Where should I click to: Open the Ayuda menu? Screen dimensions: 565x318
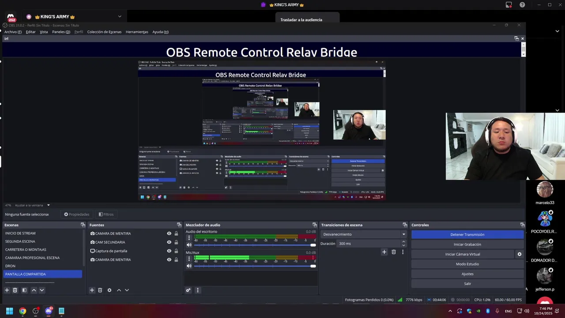(x=160, y=32)
